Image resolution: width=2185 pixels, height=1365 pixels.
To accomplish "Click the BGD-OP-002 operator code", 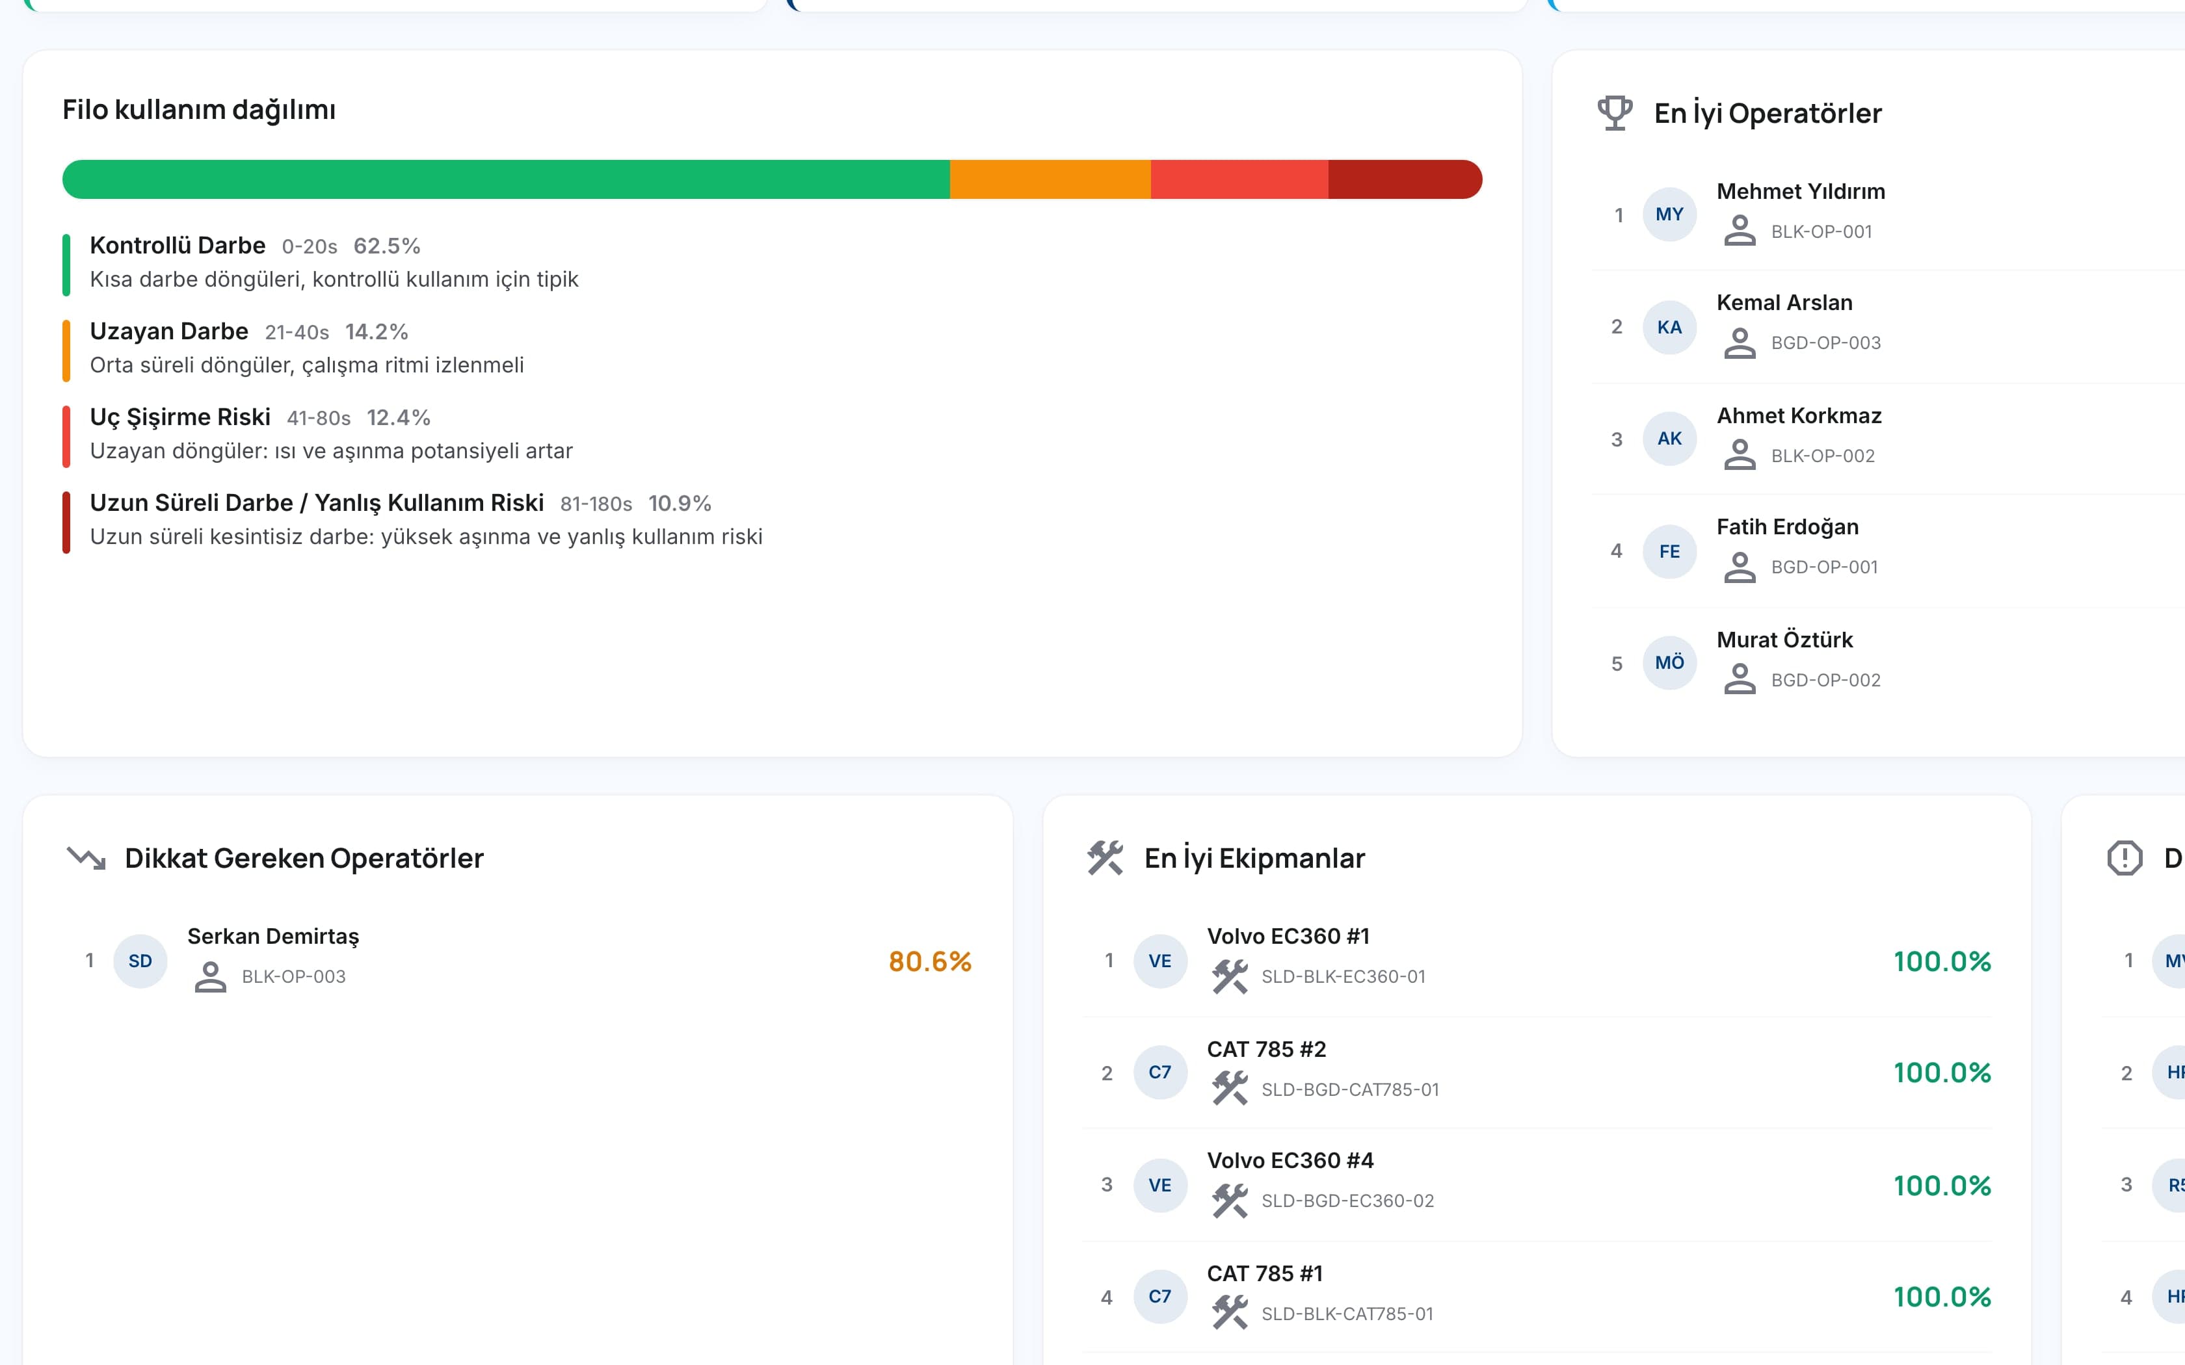I will [1825, 680].
